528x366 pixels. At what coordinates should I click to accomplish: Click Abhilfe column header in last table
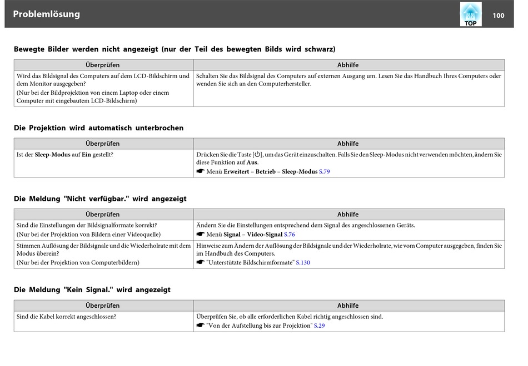(349, 306)
